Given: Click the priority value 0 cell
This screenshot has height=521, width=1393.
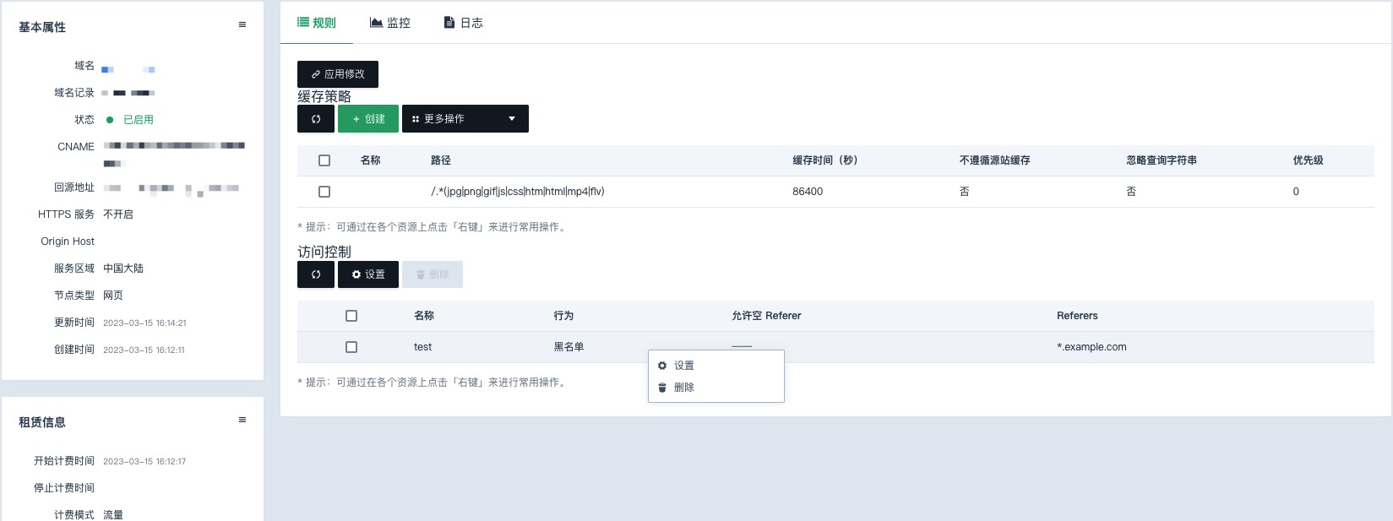Looking at the screenshot, I should 1296,192.
